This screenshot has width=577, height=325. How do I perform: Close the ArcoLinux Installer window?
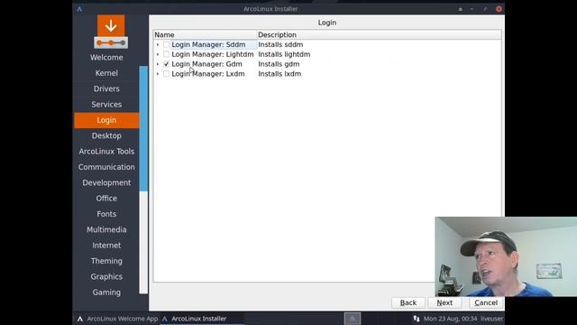pos(499,9)
